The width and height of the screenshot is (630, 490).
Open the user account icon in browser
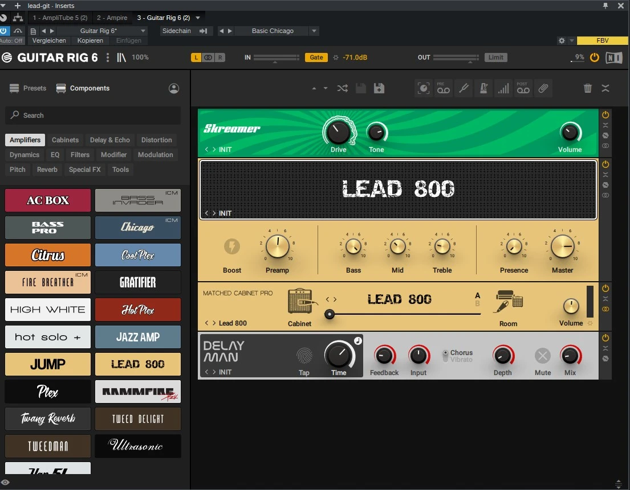(x=173, y=88)
